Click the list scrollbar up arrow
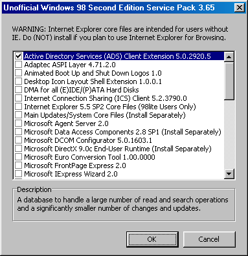 pyautogui.click(x=229, y=57)
